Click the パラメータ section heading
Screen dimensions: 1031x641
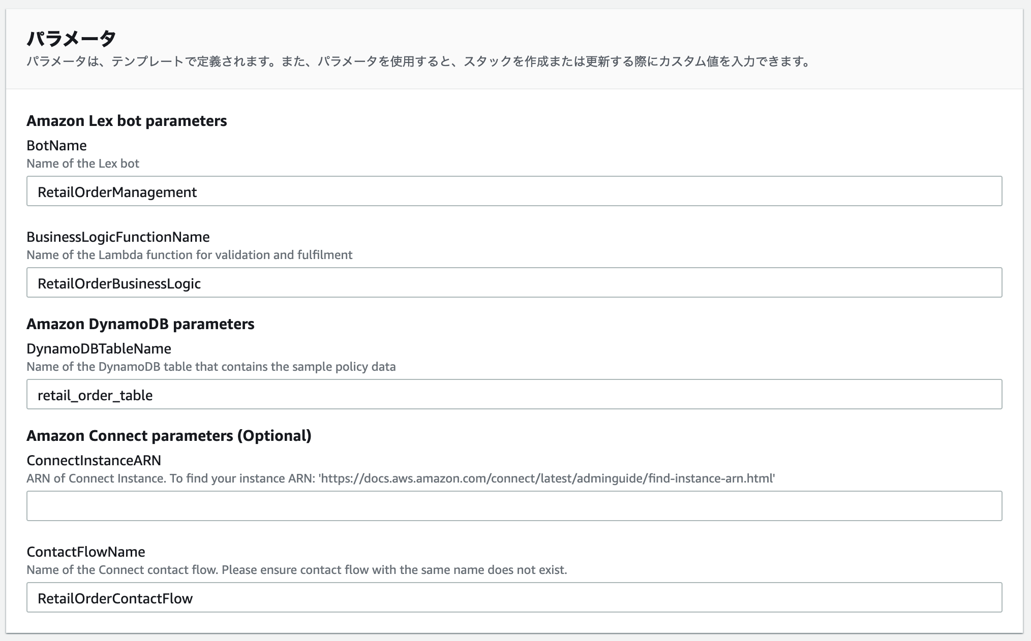pos(71,38)
